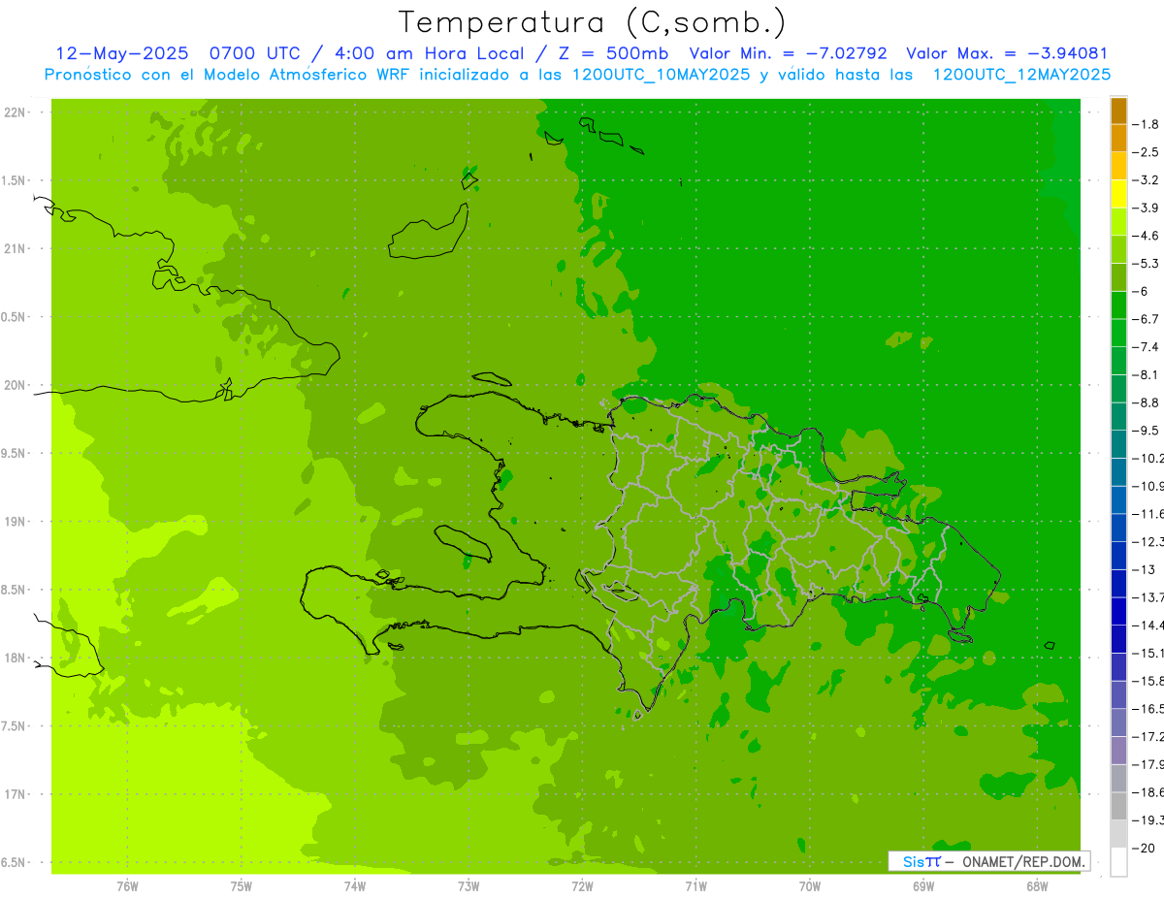Click the "18N" latitude axis label
1164x899 pixels.
(14, 658)
